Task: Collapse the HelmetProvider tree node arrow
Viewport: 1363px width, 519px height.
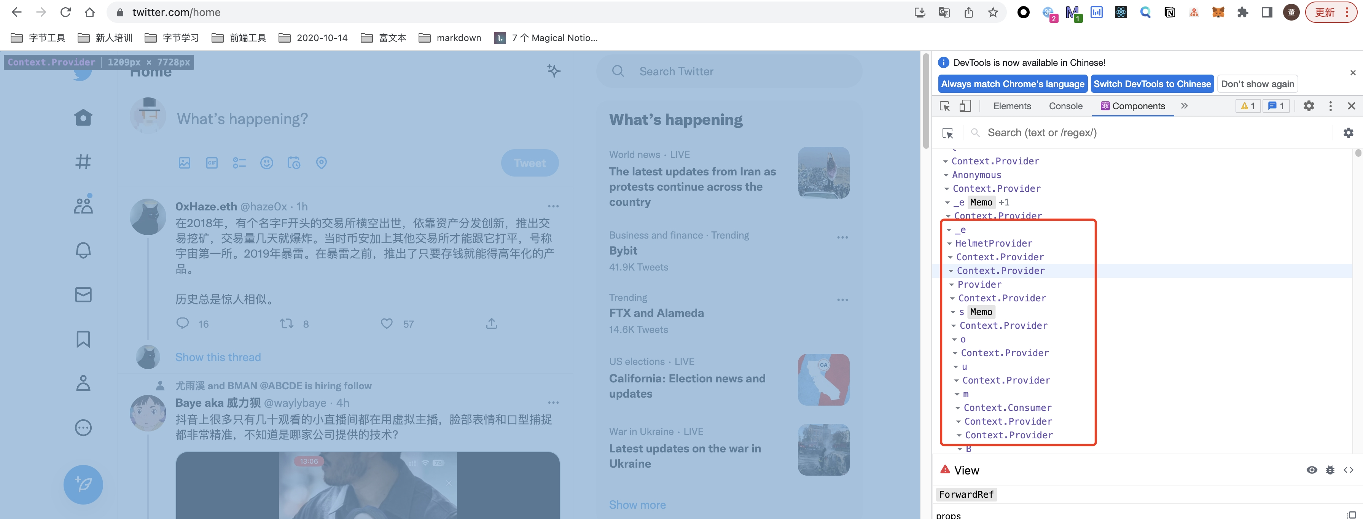Action: [950, 244]
